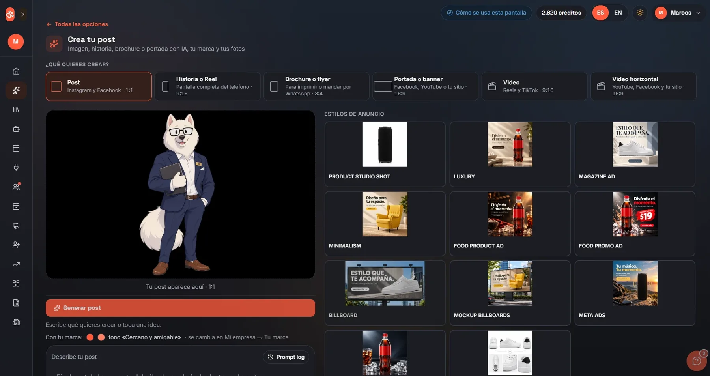Select the sparkle create icon in the sidebar
The width and height of the screenshot is (710, 376).
pyautogui.click(x=16, y=90)
